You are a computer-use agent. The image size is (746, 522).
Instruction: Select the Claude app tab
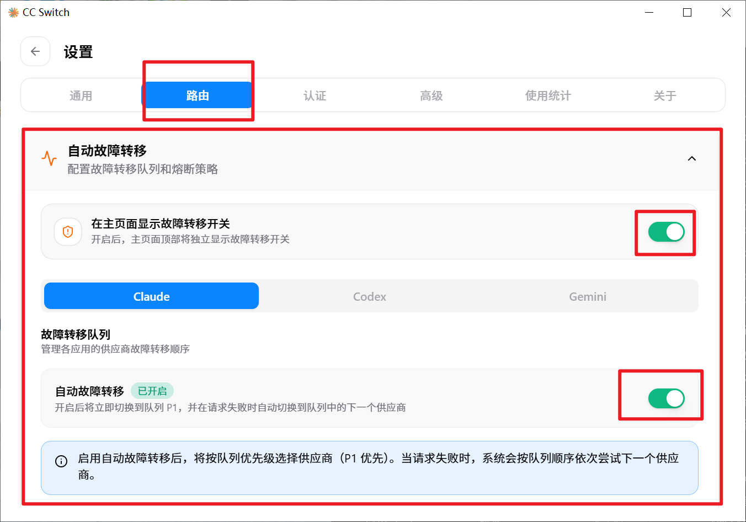click(151, 296)
